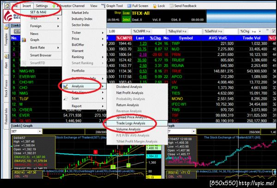Viewport: 277px width, 188px height.
Task: Open the Related Info side tab
Action: [x=6, y=116]
